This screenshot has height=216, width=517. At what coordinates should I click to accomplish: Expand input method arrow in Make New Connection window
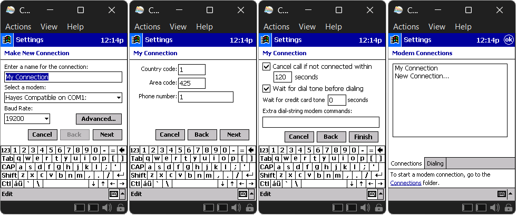point(123,193)
